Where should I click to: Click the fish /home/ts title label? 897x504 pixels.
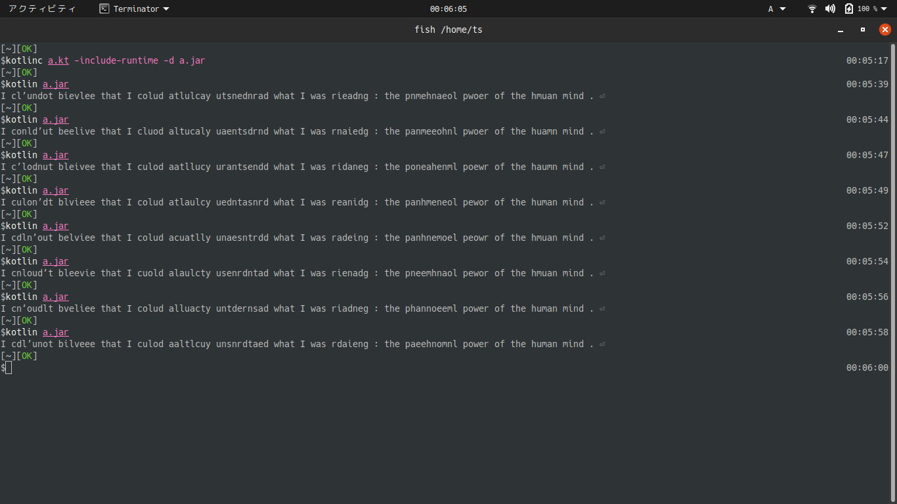click(448, 30)
